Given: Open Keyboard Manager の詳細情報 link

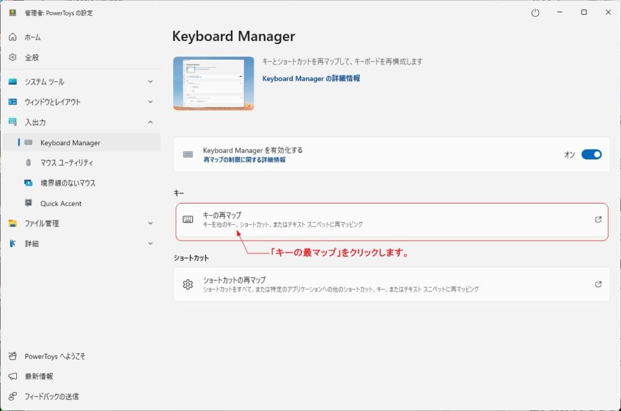Looking at the screenshot, I should tap(311, 79).
